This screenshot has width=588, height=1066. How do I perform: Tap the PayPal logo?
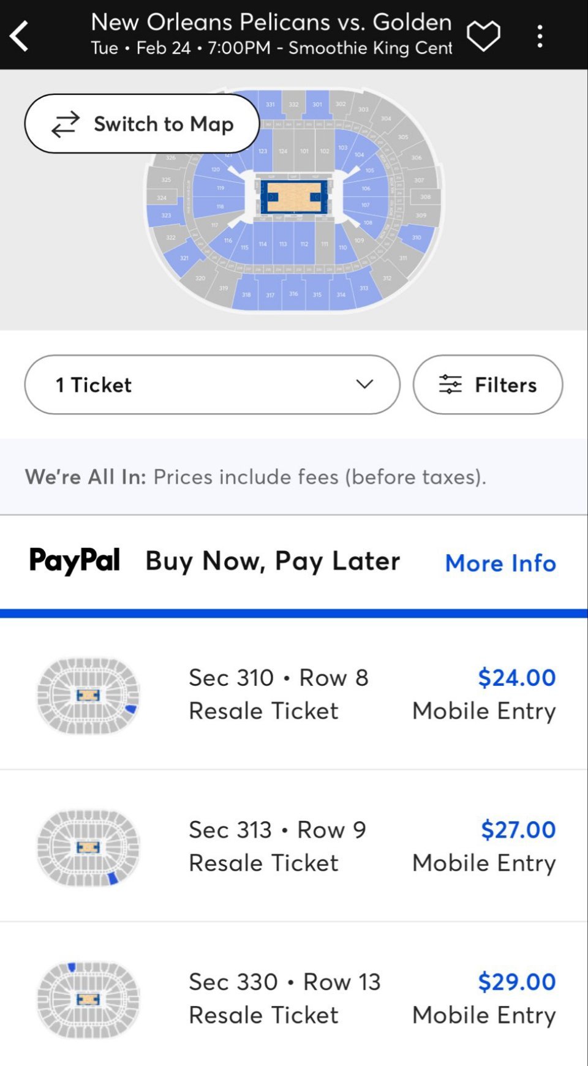tap(75, 561)
